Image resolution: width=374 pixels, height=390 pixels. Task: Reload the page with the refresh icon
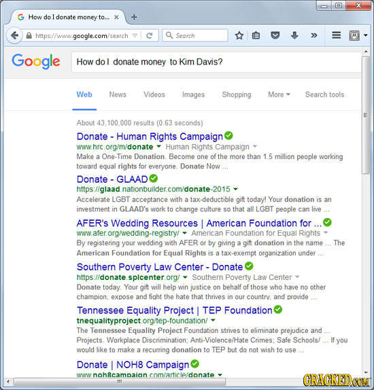tap(150, 36)
